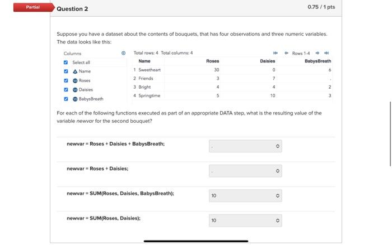Uncheck the BabysBreath column checkbox
This screenshot has height=245, width=392.
(x=66, y=99)
